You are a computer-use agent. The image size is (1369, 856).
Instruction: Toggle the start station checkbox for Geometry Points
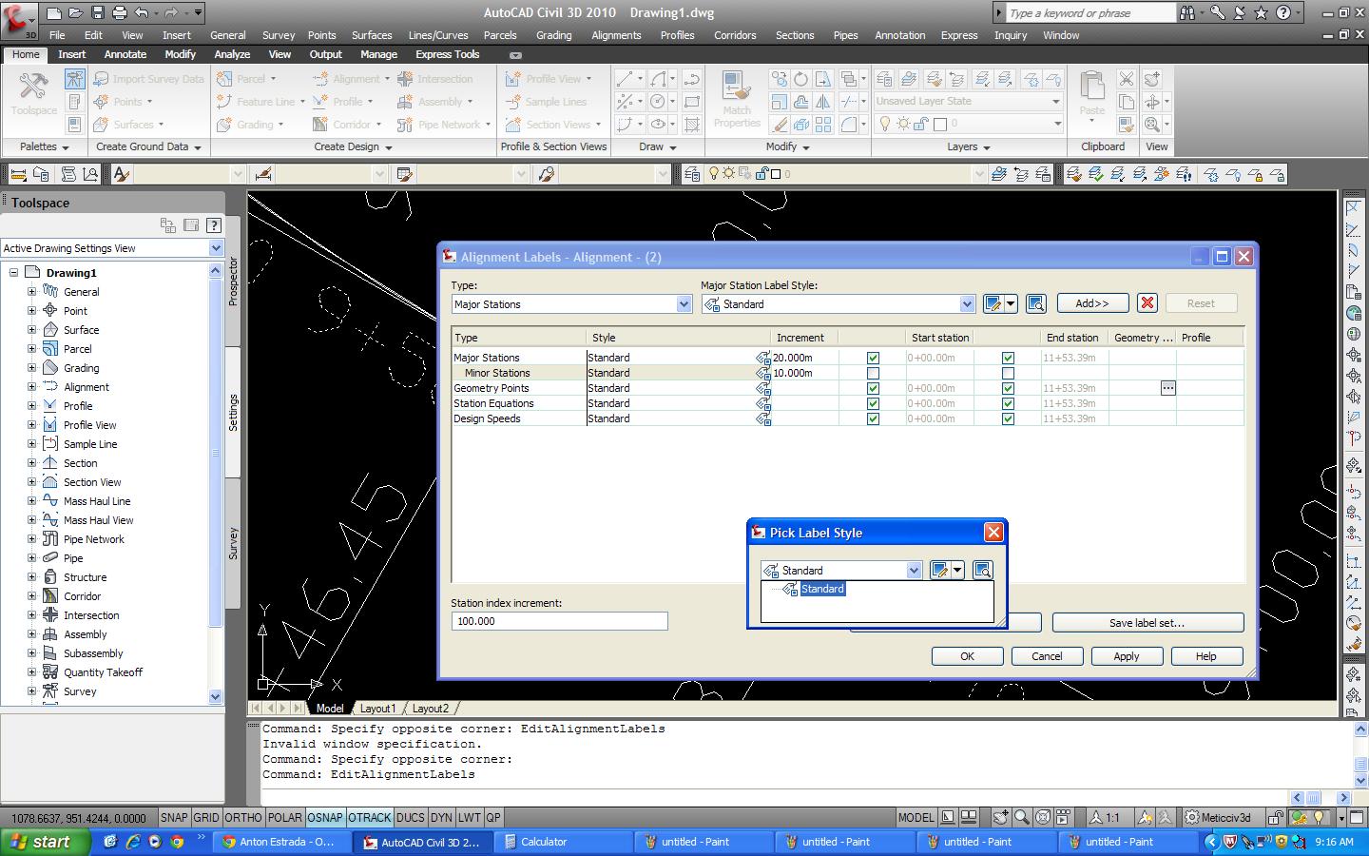point(873,389)
